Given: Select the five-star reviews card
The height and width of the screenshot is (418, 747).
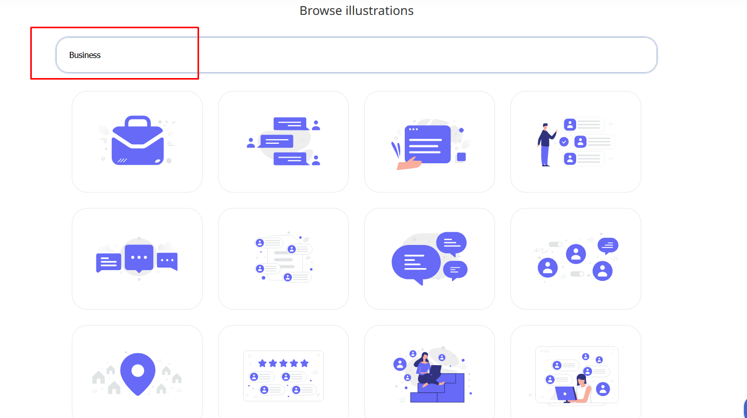Looking at the screenshot, I should (283, 375).
